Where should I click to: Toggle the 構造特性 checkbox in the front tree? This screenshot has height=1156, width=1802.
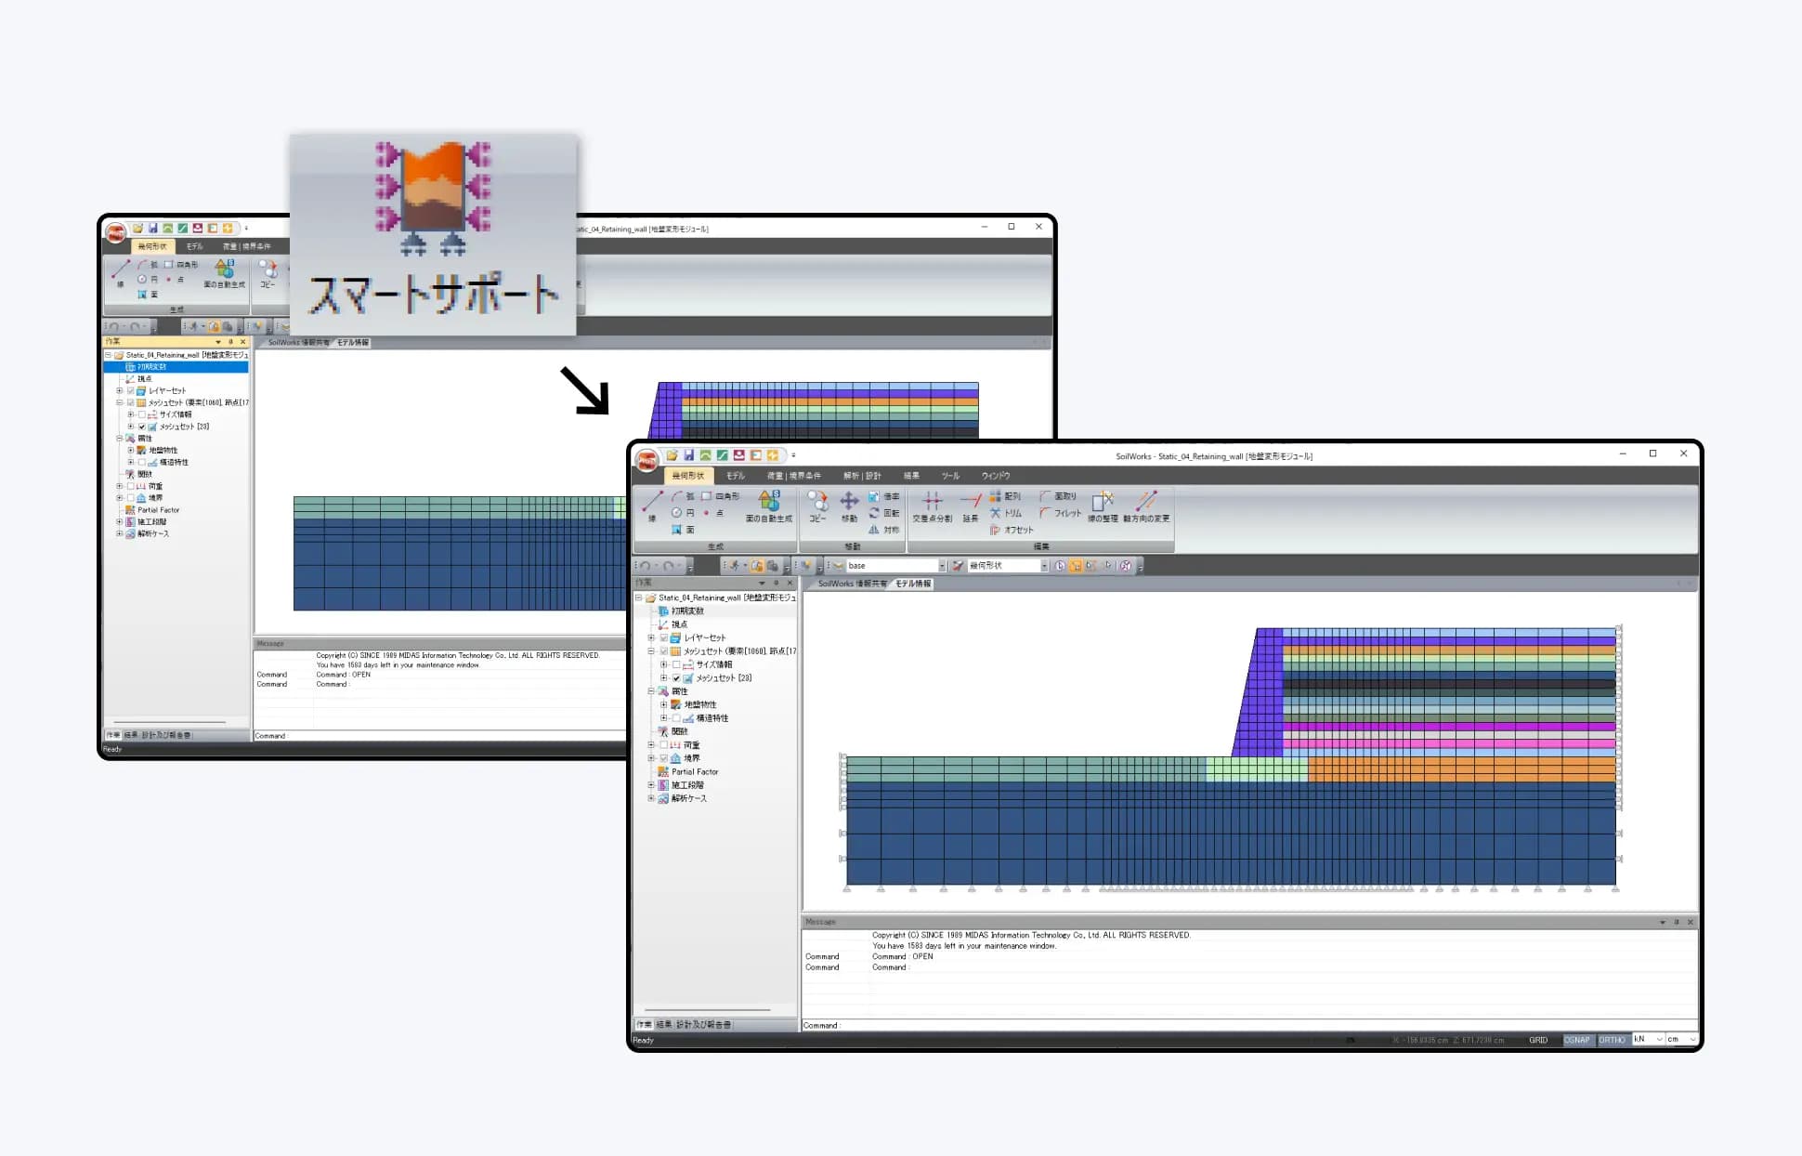676,718
